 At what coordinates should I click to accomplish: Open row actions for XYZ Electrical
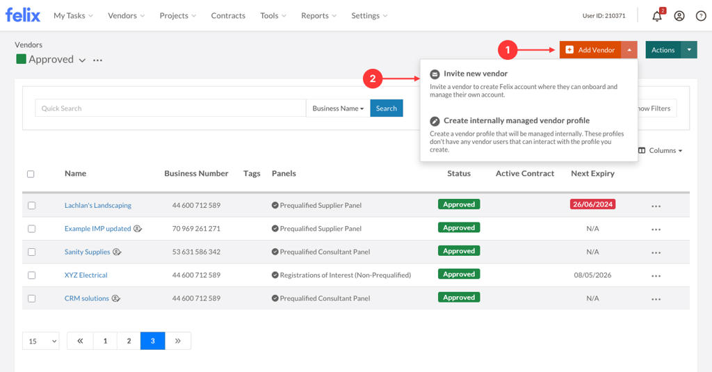point(656,276)
